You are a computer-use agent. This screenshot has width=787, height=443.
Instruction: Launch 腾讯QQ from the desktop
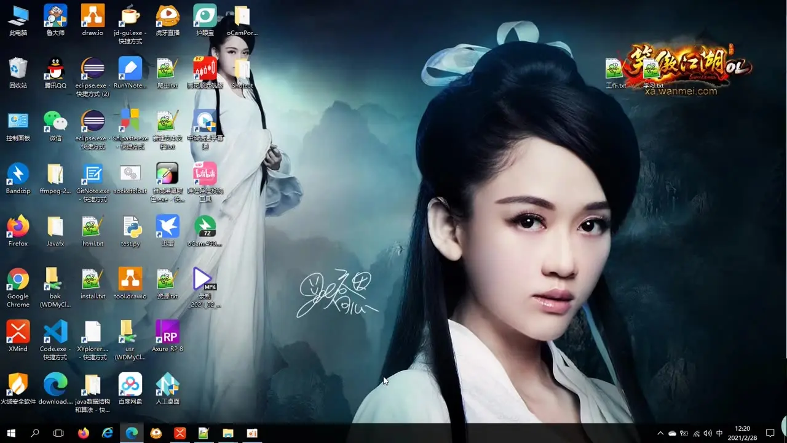point(55,73)
